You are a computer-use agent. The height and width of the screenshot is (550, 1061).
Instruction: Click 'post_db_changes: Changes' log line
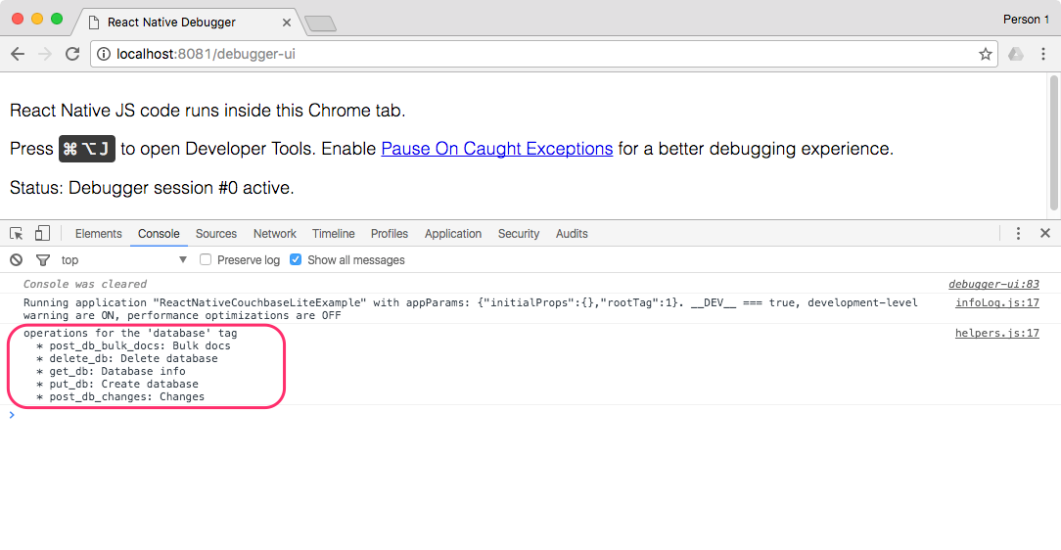[x=120, y=397]
